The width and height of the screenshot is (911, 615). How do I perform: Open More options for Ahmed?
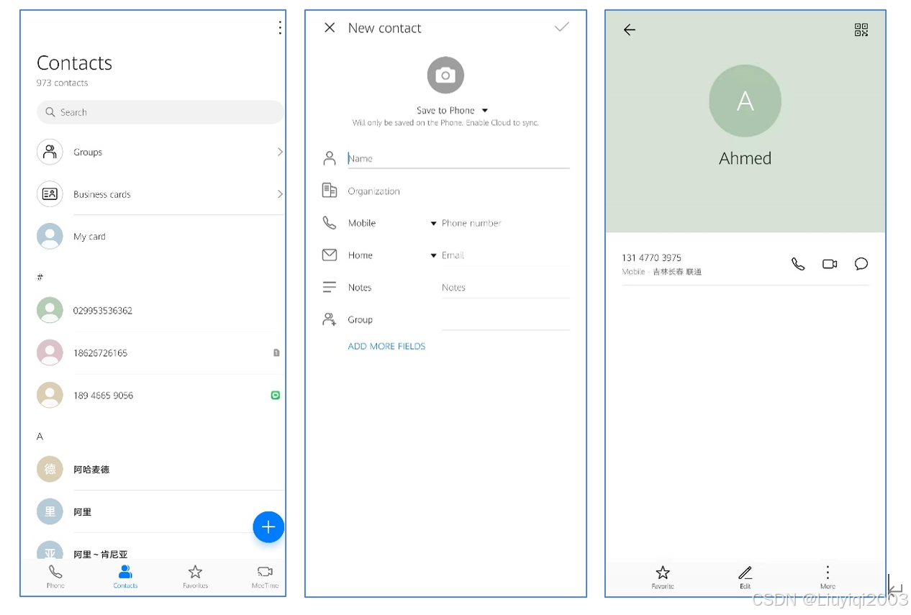828,577
